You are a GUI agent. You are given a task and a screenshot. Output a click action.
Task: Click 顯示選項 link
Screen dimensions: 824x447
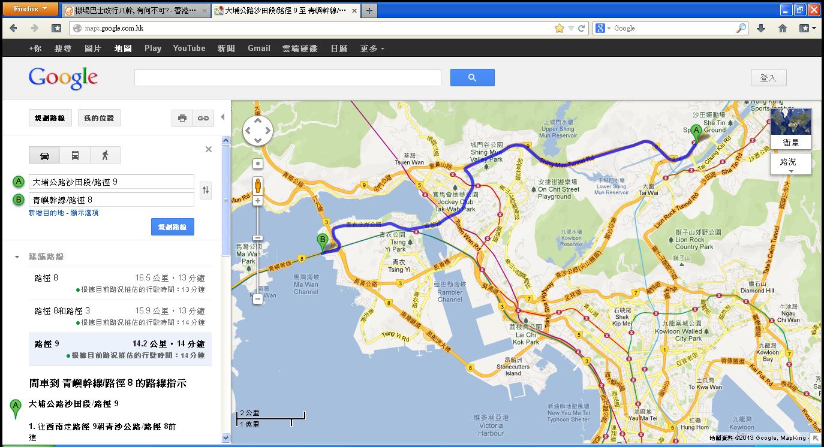pos(84,213)
